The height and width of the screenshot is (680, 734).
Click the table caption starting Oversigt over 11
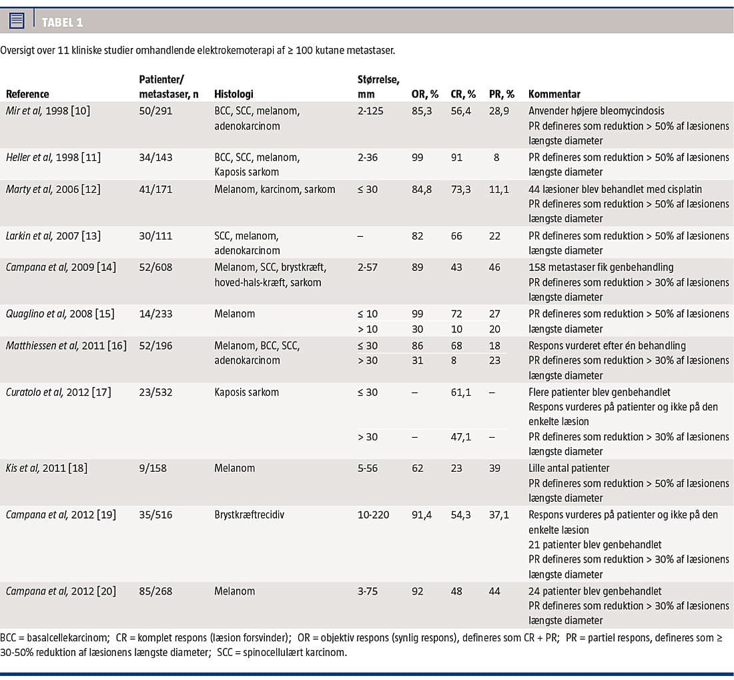(x=198, y=50)
